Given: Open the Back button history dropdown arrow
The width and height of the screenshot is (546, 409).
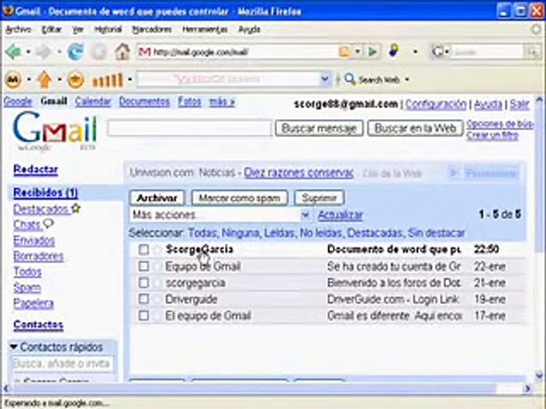Looking at the screenshot, I should click(x=28, y=52).
